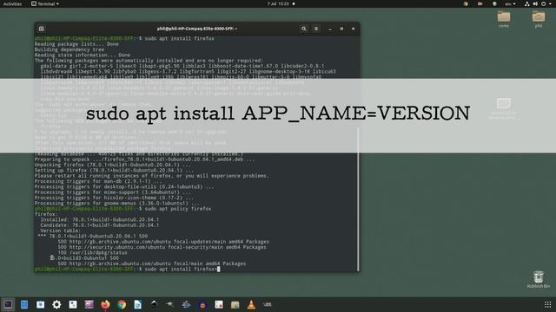The image size is (556, 312).
Task: Click the new tab icon in terminal titlebar
Action: (x=41, y=29)
